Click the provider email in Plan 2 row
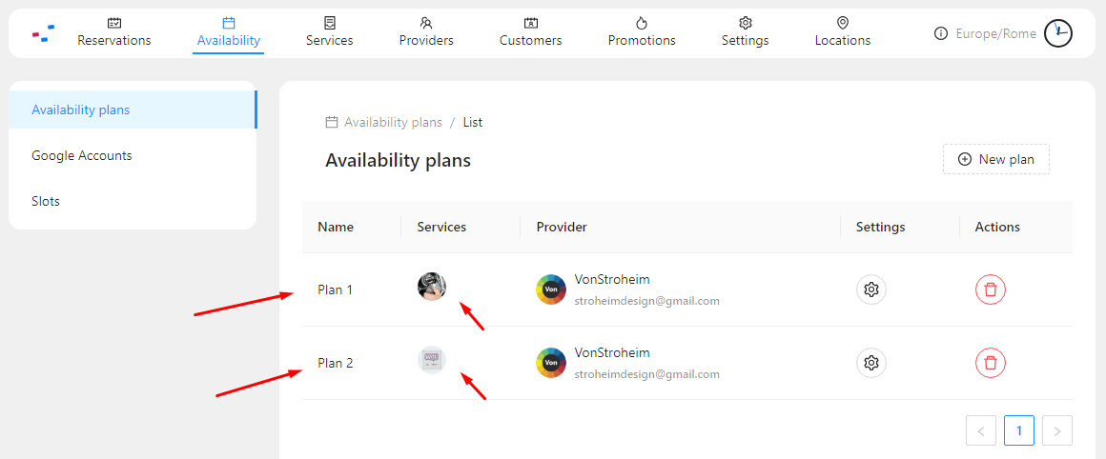The image size is (1106, 459). (646, 374)
